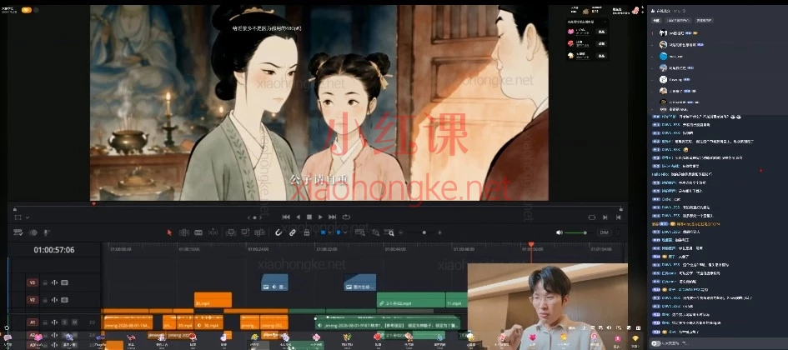Screen dimensions: 788x350
Task: Lock the V3 video track
Action: pos(45,282)
